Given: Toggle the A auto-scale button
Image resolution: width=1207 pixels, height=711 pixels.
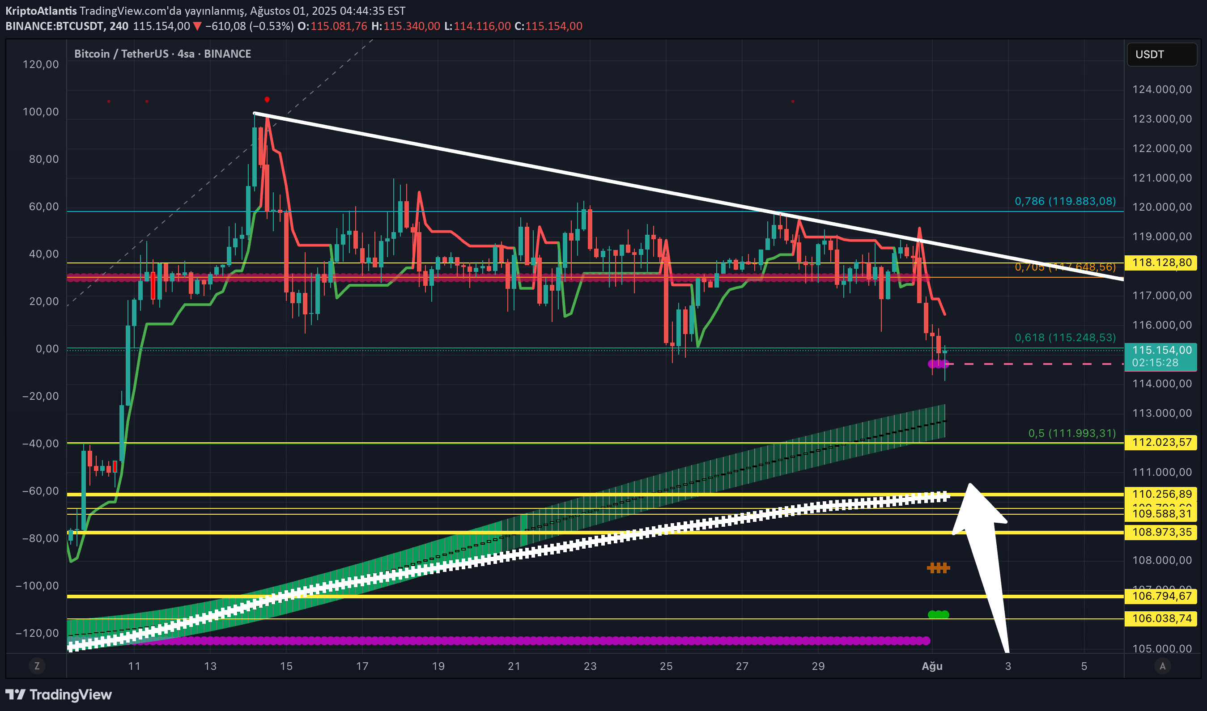Looking at the screenshot, I should click(x=1162, y=665).
